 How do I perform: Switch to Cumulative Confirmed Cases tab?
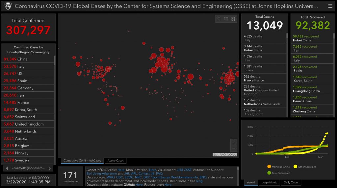pos(82,160)
